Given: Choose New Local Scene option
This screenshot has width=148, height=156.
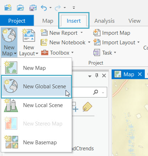Looking at the screenshot, I should [x=36, y=105].
